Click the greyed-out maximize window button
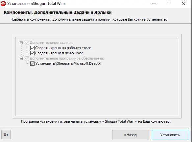This screenshot has height=142, width=192. 169,4
